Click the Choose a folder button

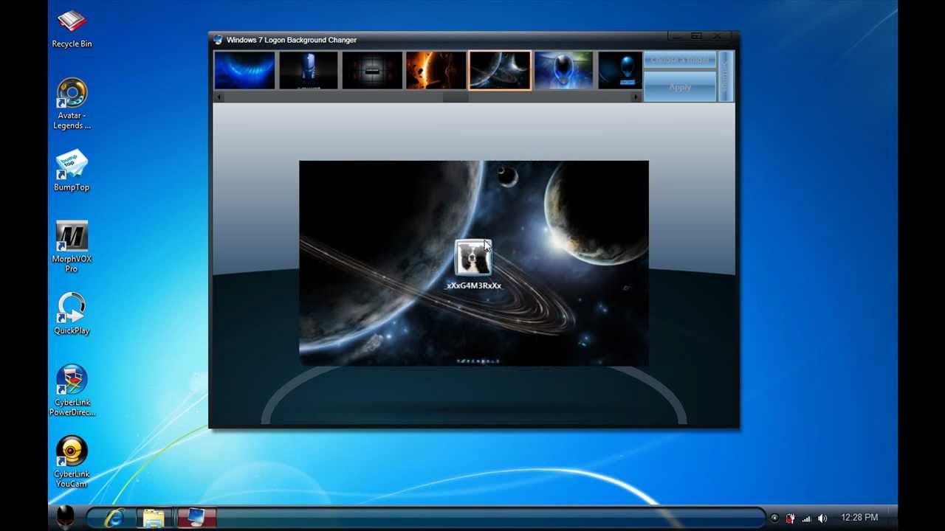680,60
